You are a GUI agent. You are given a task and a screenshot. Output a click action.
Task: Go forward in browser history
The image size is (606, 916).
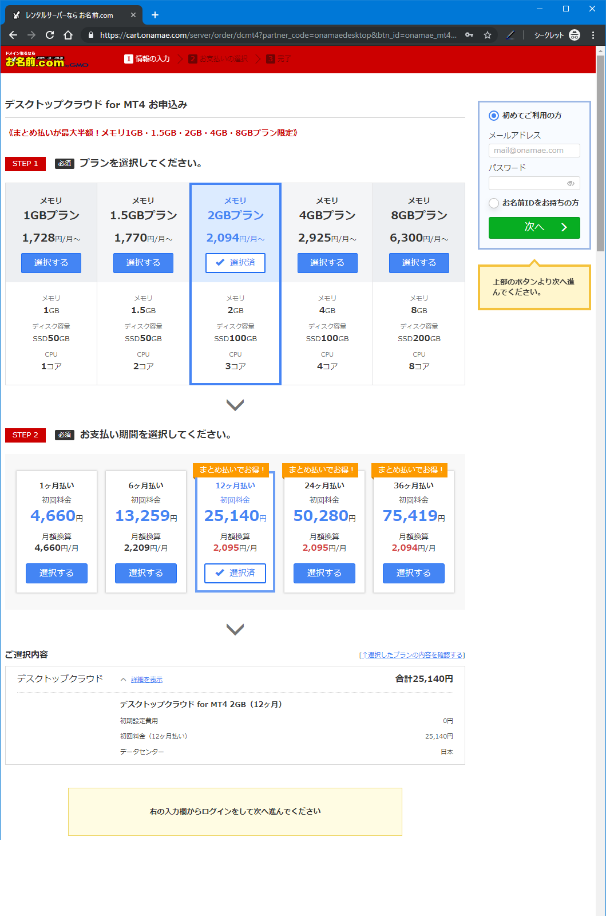coord(31,35)
